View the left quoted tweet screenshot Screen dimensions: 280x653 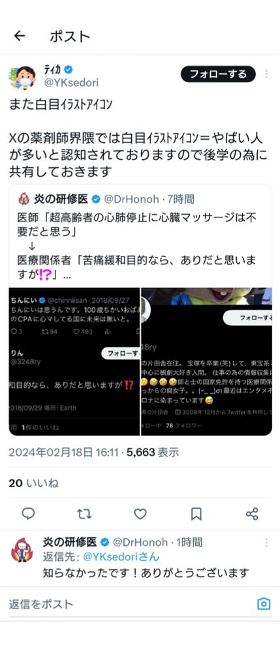pos(74,362)
